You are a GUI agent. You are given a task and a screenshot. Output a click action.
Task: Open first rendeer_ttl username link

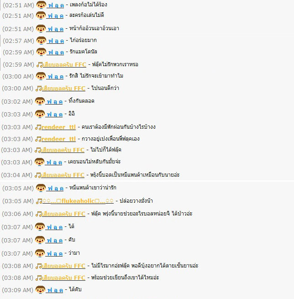[x=58, y=127]
